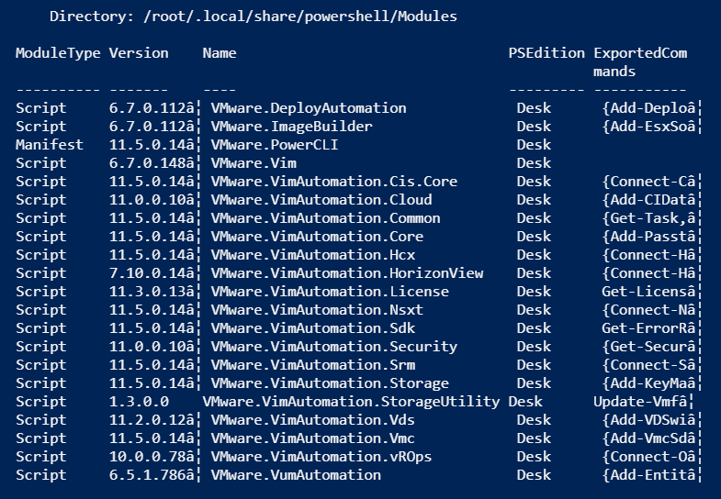Click VMware.VimAutomation.Cis.Core module name
Image resolution: width=721 pixels, height=499 pixels.
click(x=333, y=182)
